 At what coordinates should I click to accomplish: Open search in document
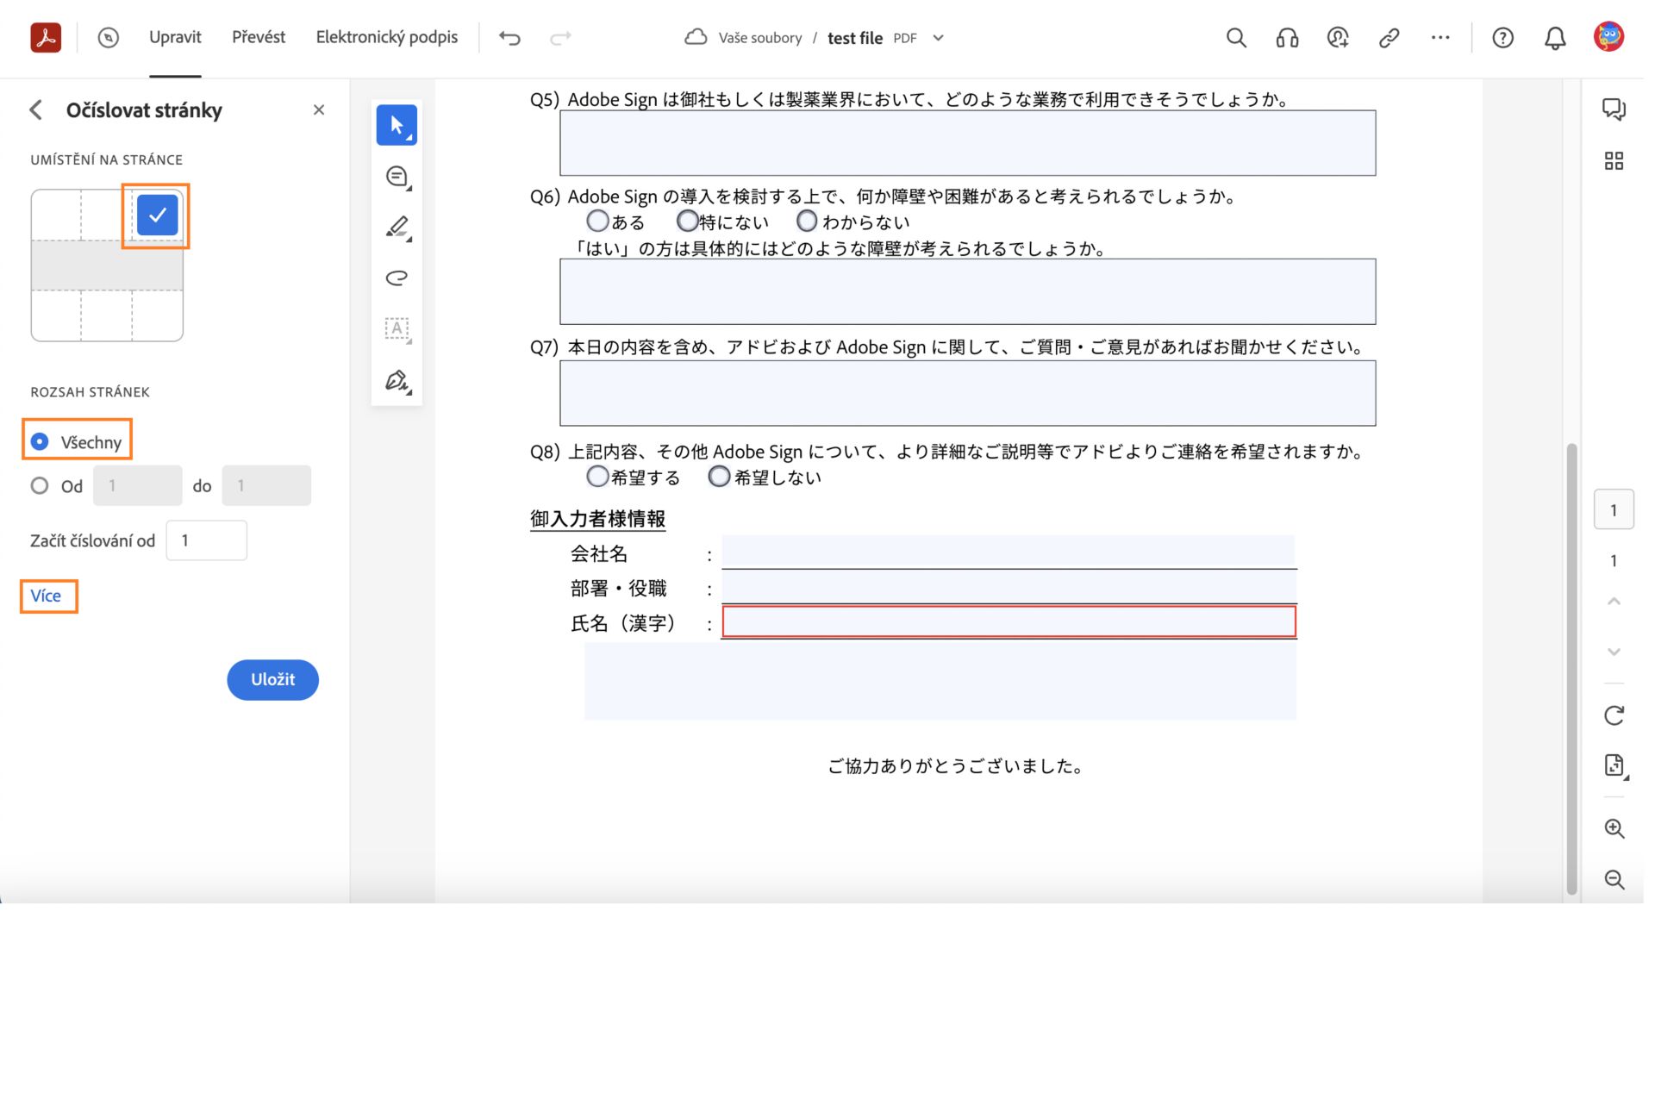pos(1237,37)
